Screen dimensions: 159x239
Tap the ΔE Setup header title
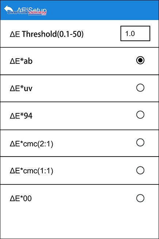[32, 10]
